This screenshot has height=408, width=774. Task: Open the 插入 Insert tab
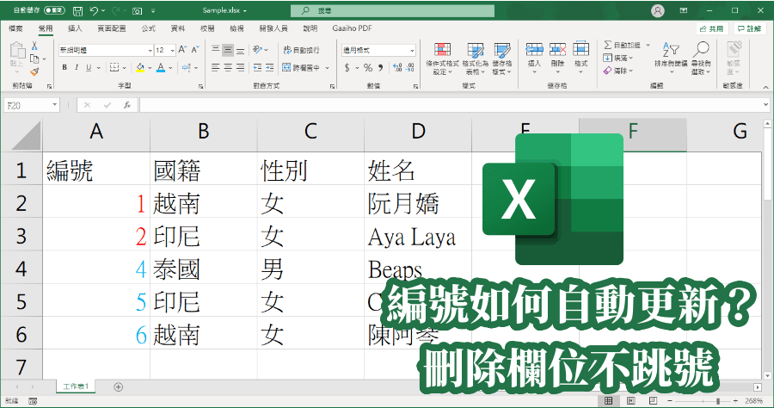click(x=75, y=28)
